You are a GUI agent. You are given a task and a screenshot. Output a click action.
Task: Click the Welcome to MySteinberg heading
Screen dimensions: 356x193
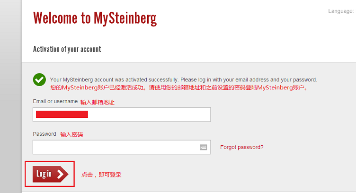tap(95, 18)
